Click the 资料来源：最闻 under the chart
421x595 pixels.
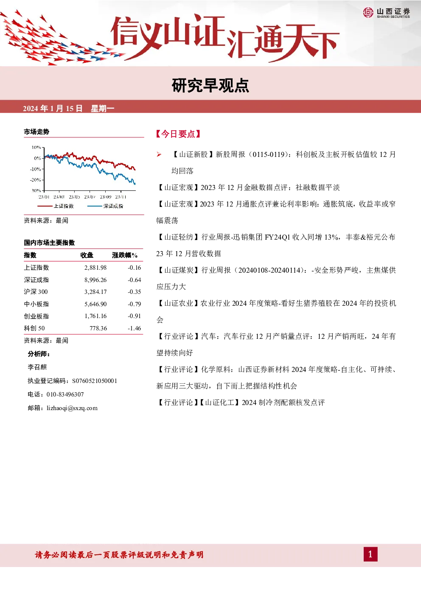pyautogui.click(x=46, y=221)
